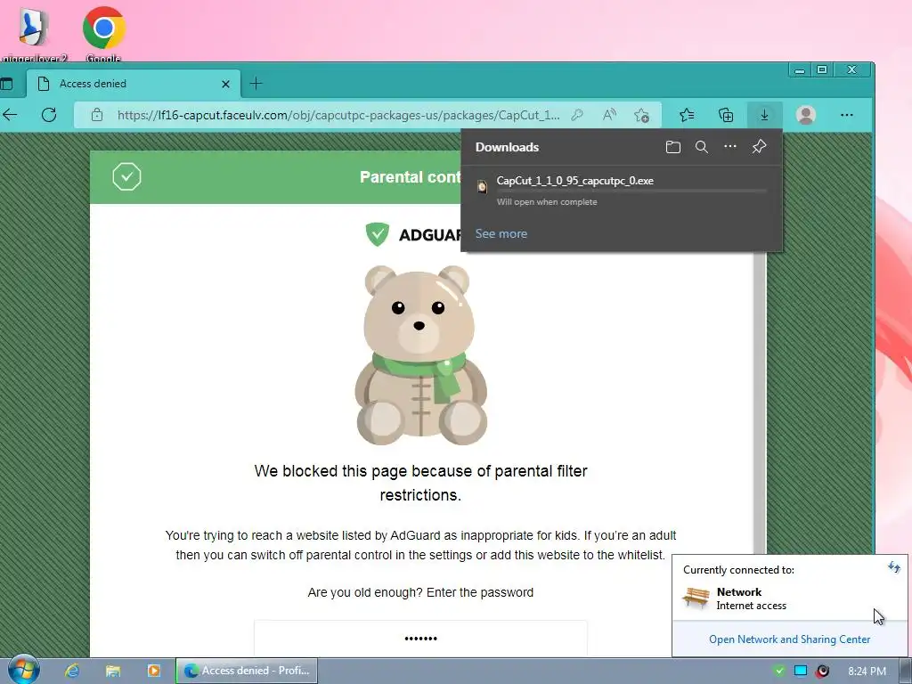Open the clock showing 8:24 PM
This screenshot has width=912, height=684.
867,672
